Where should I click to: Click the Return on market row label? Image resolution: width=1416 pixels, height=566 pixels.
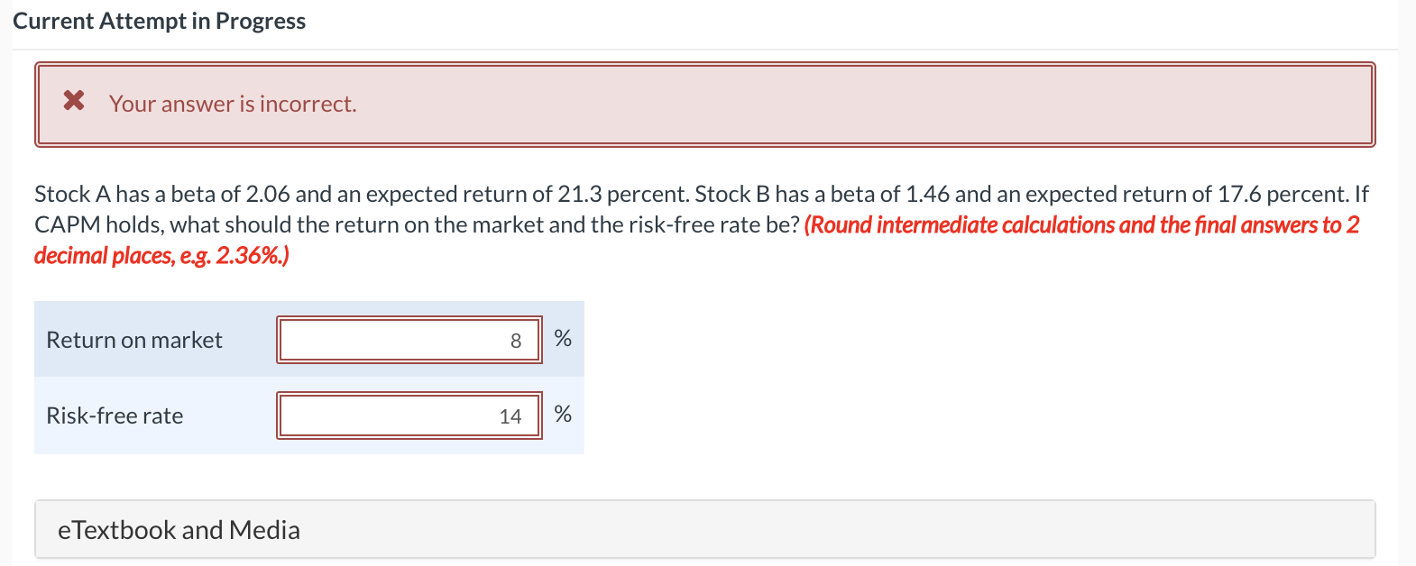[x=133, y=340]
